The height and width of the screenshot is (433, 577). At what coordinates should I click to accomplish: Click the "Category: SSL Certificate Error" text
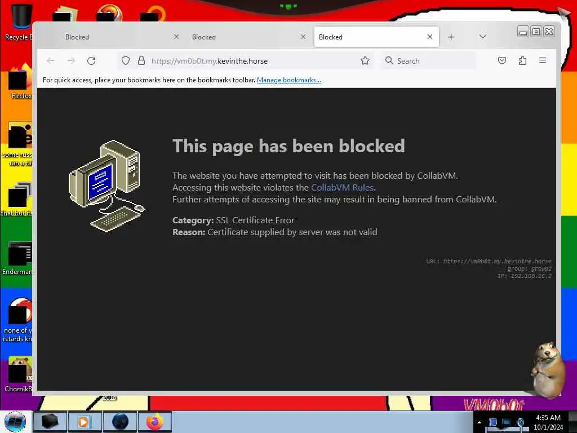(x=233, y=220)
